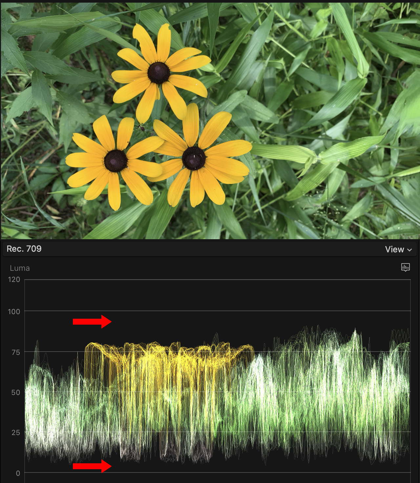The image size is (420, 483).
Task: Click the Luma scope label
Action: [x=20, y=268]
